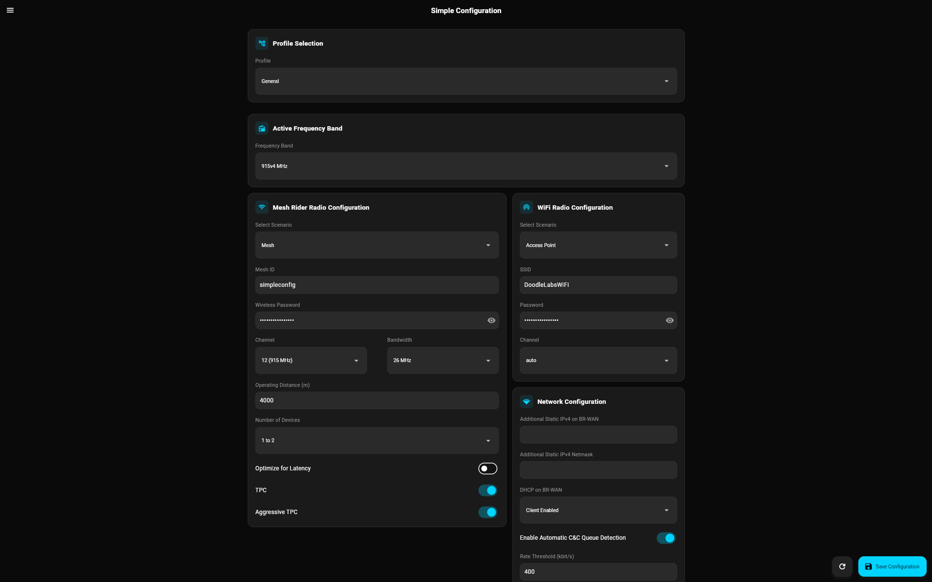932x582 pixels.
Task: Click the Mesh ID text field
Action: click(376, 285)
